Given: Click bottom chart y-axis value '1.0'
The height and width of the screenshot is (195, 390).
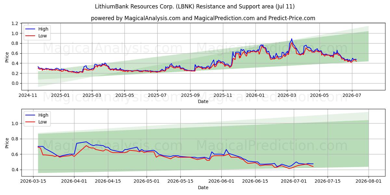Looking at the screenshot, I should point(15,123).
